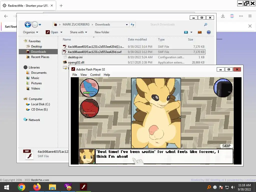Screen dimensions: 256x192
Task: Select desktop.ini file row
Action: (x=134, y=57)
